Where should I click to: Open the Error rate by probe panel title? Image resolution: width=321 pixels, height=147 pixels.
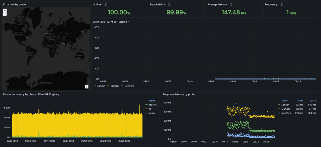(x=14, y=4)
